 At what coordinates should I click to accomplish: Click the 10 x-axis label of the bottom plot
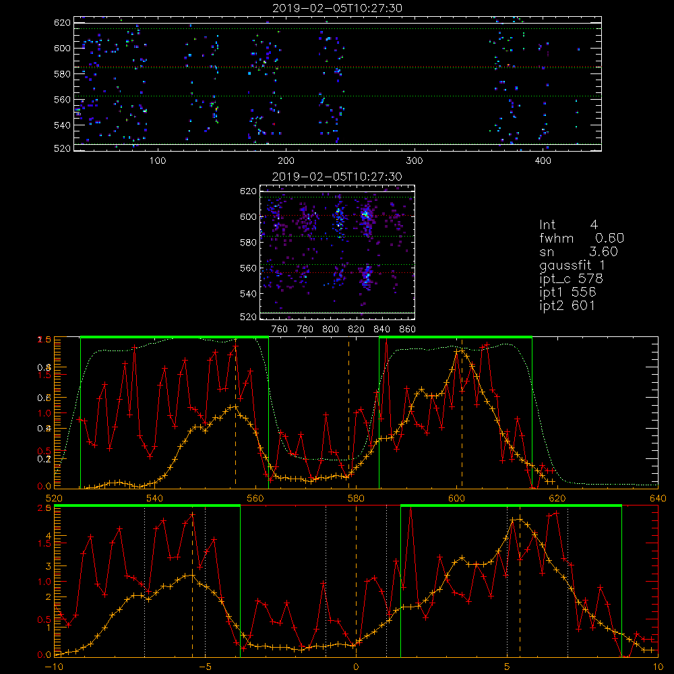(658, 667)
